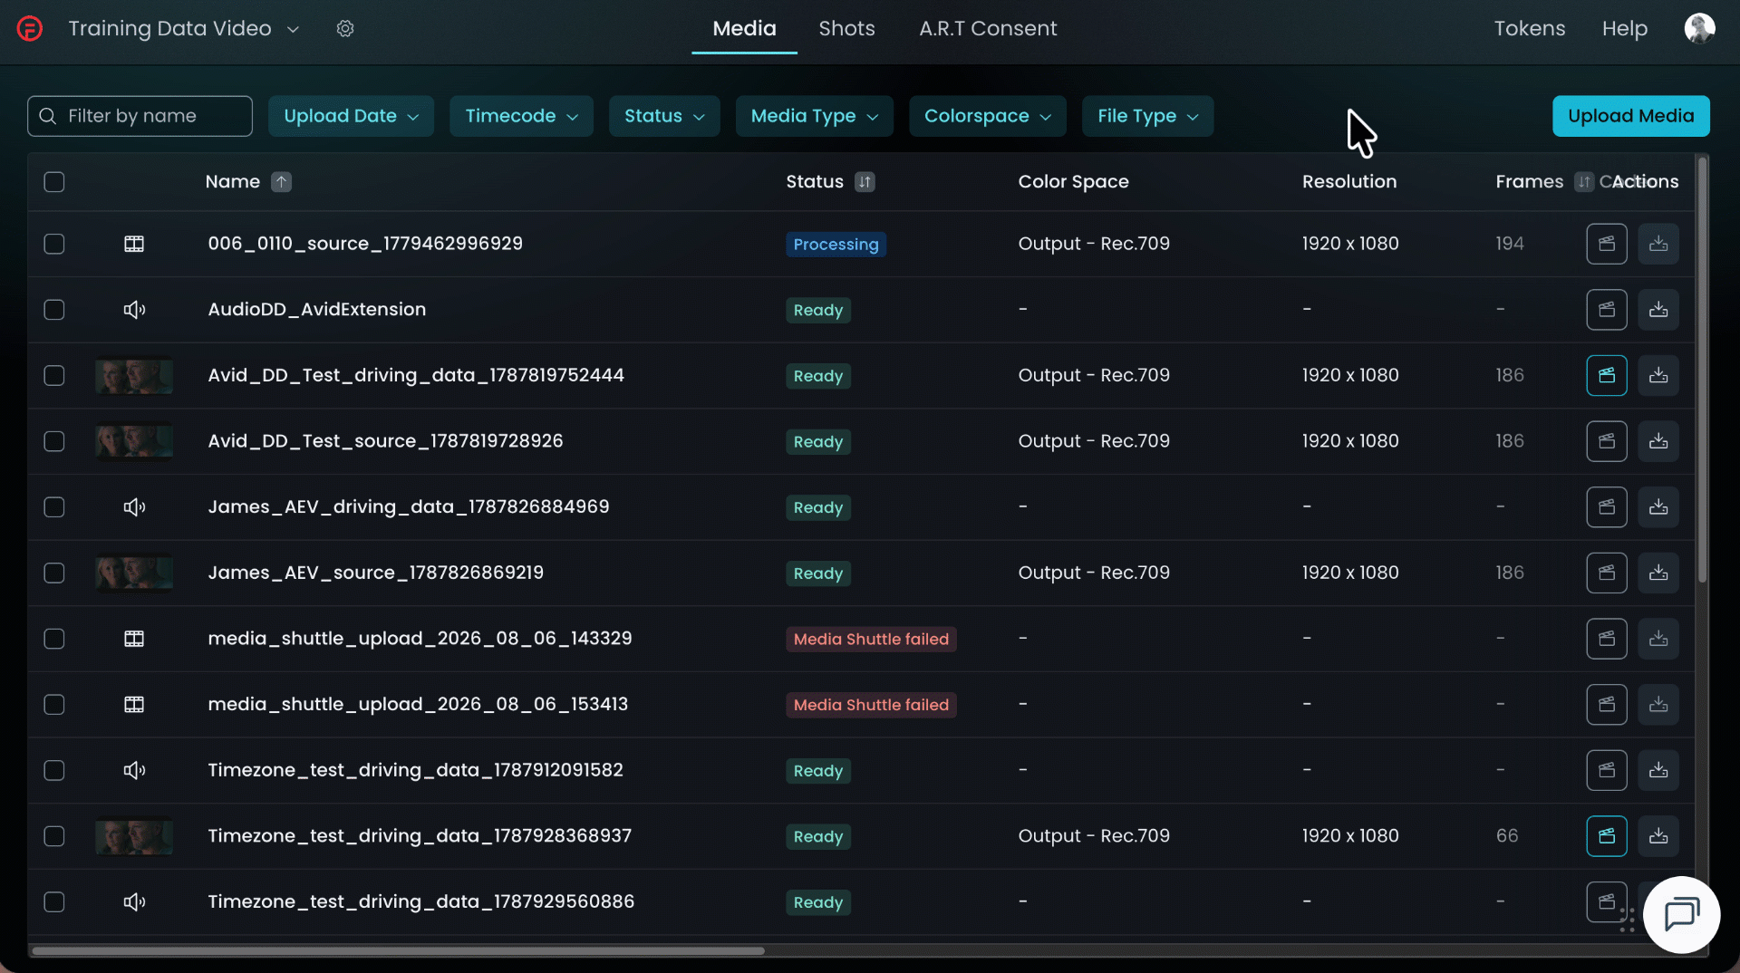Image resolution: width=1740 pixels, height=973 pixels.
Task: Download 006_0110_source_1779462996929
Action: pos(1658,244)
